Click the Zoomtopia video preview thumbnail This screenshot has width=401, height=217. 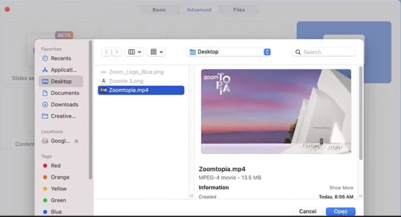click(276, 111)
